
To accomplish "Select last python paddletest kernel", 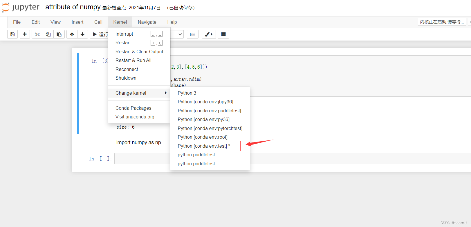I will coord(210,164).
